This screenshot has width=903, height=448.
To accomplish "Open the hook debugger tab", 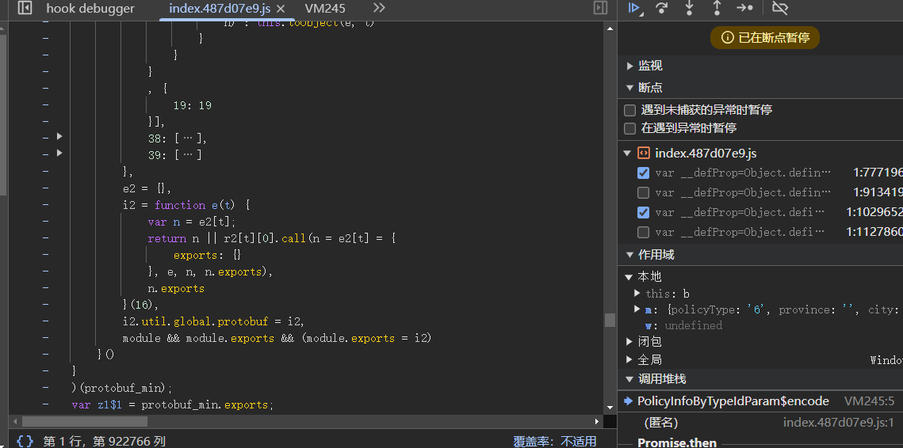I will pyautogui.click(x=90, y=9).
